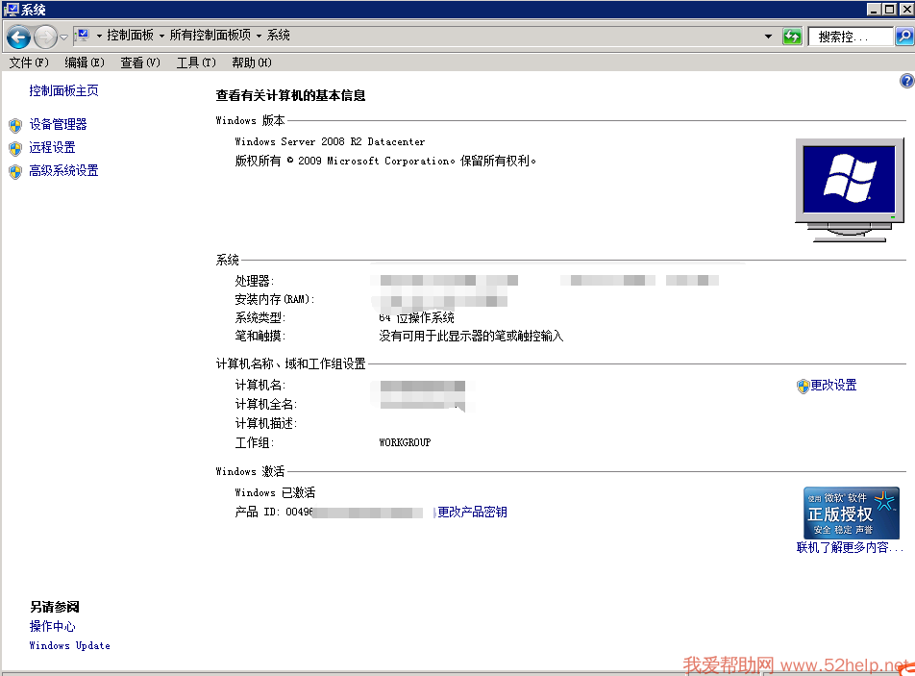This screenshot has width=915, height=676.
Task: Open the 文件(F) menu
Action: pos(28,63)
